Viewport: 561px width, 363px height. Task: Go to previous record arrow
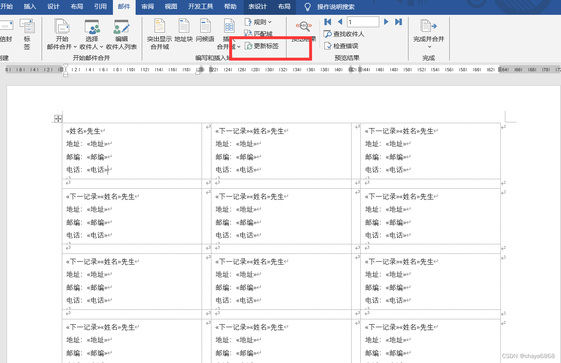click(x=340, y=22)
